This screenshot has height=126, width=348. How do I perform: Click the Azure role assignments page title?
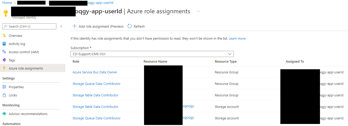tap(158, 11)
